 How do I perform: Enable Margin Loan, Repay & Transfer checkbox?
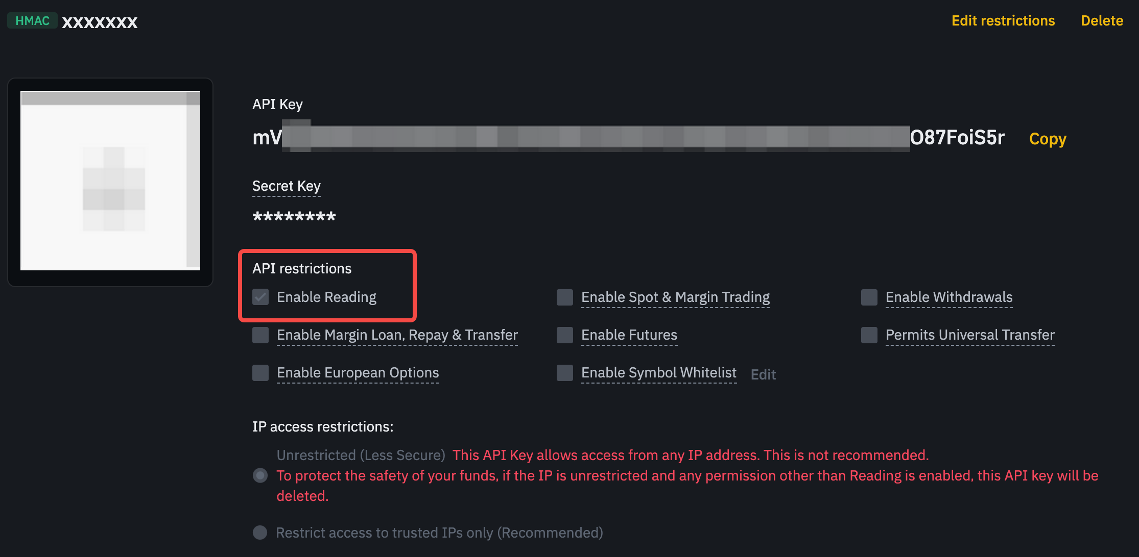(261, 335)
